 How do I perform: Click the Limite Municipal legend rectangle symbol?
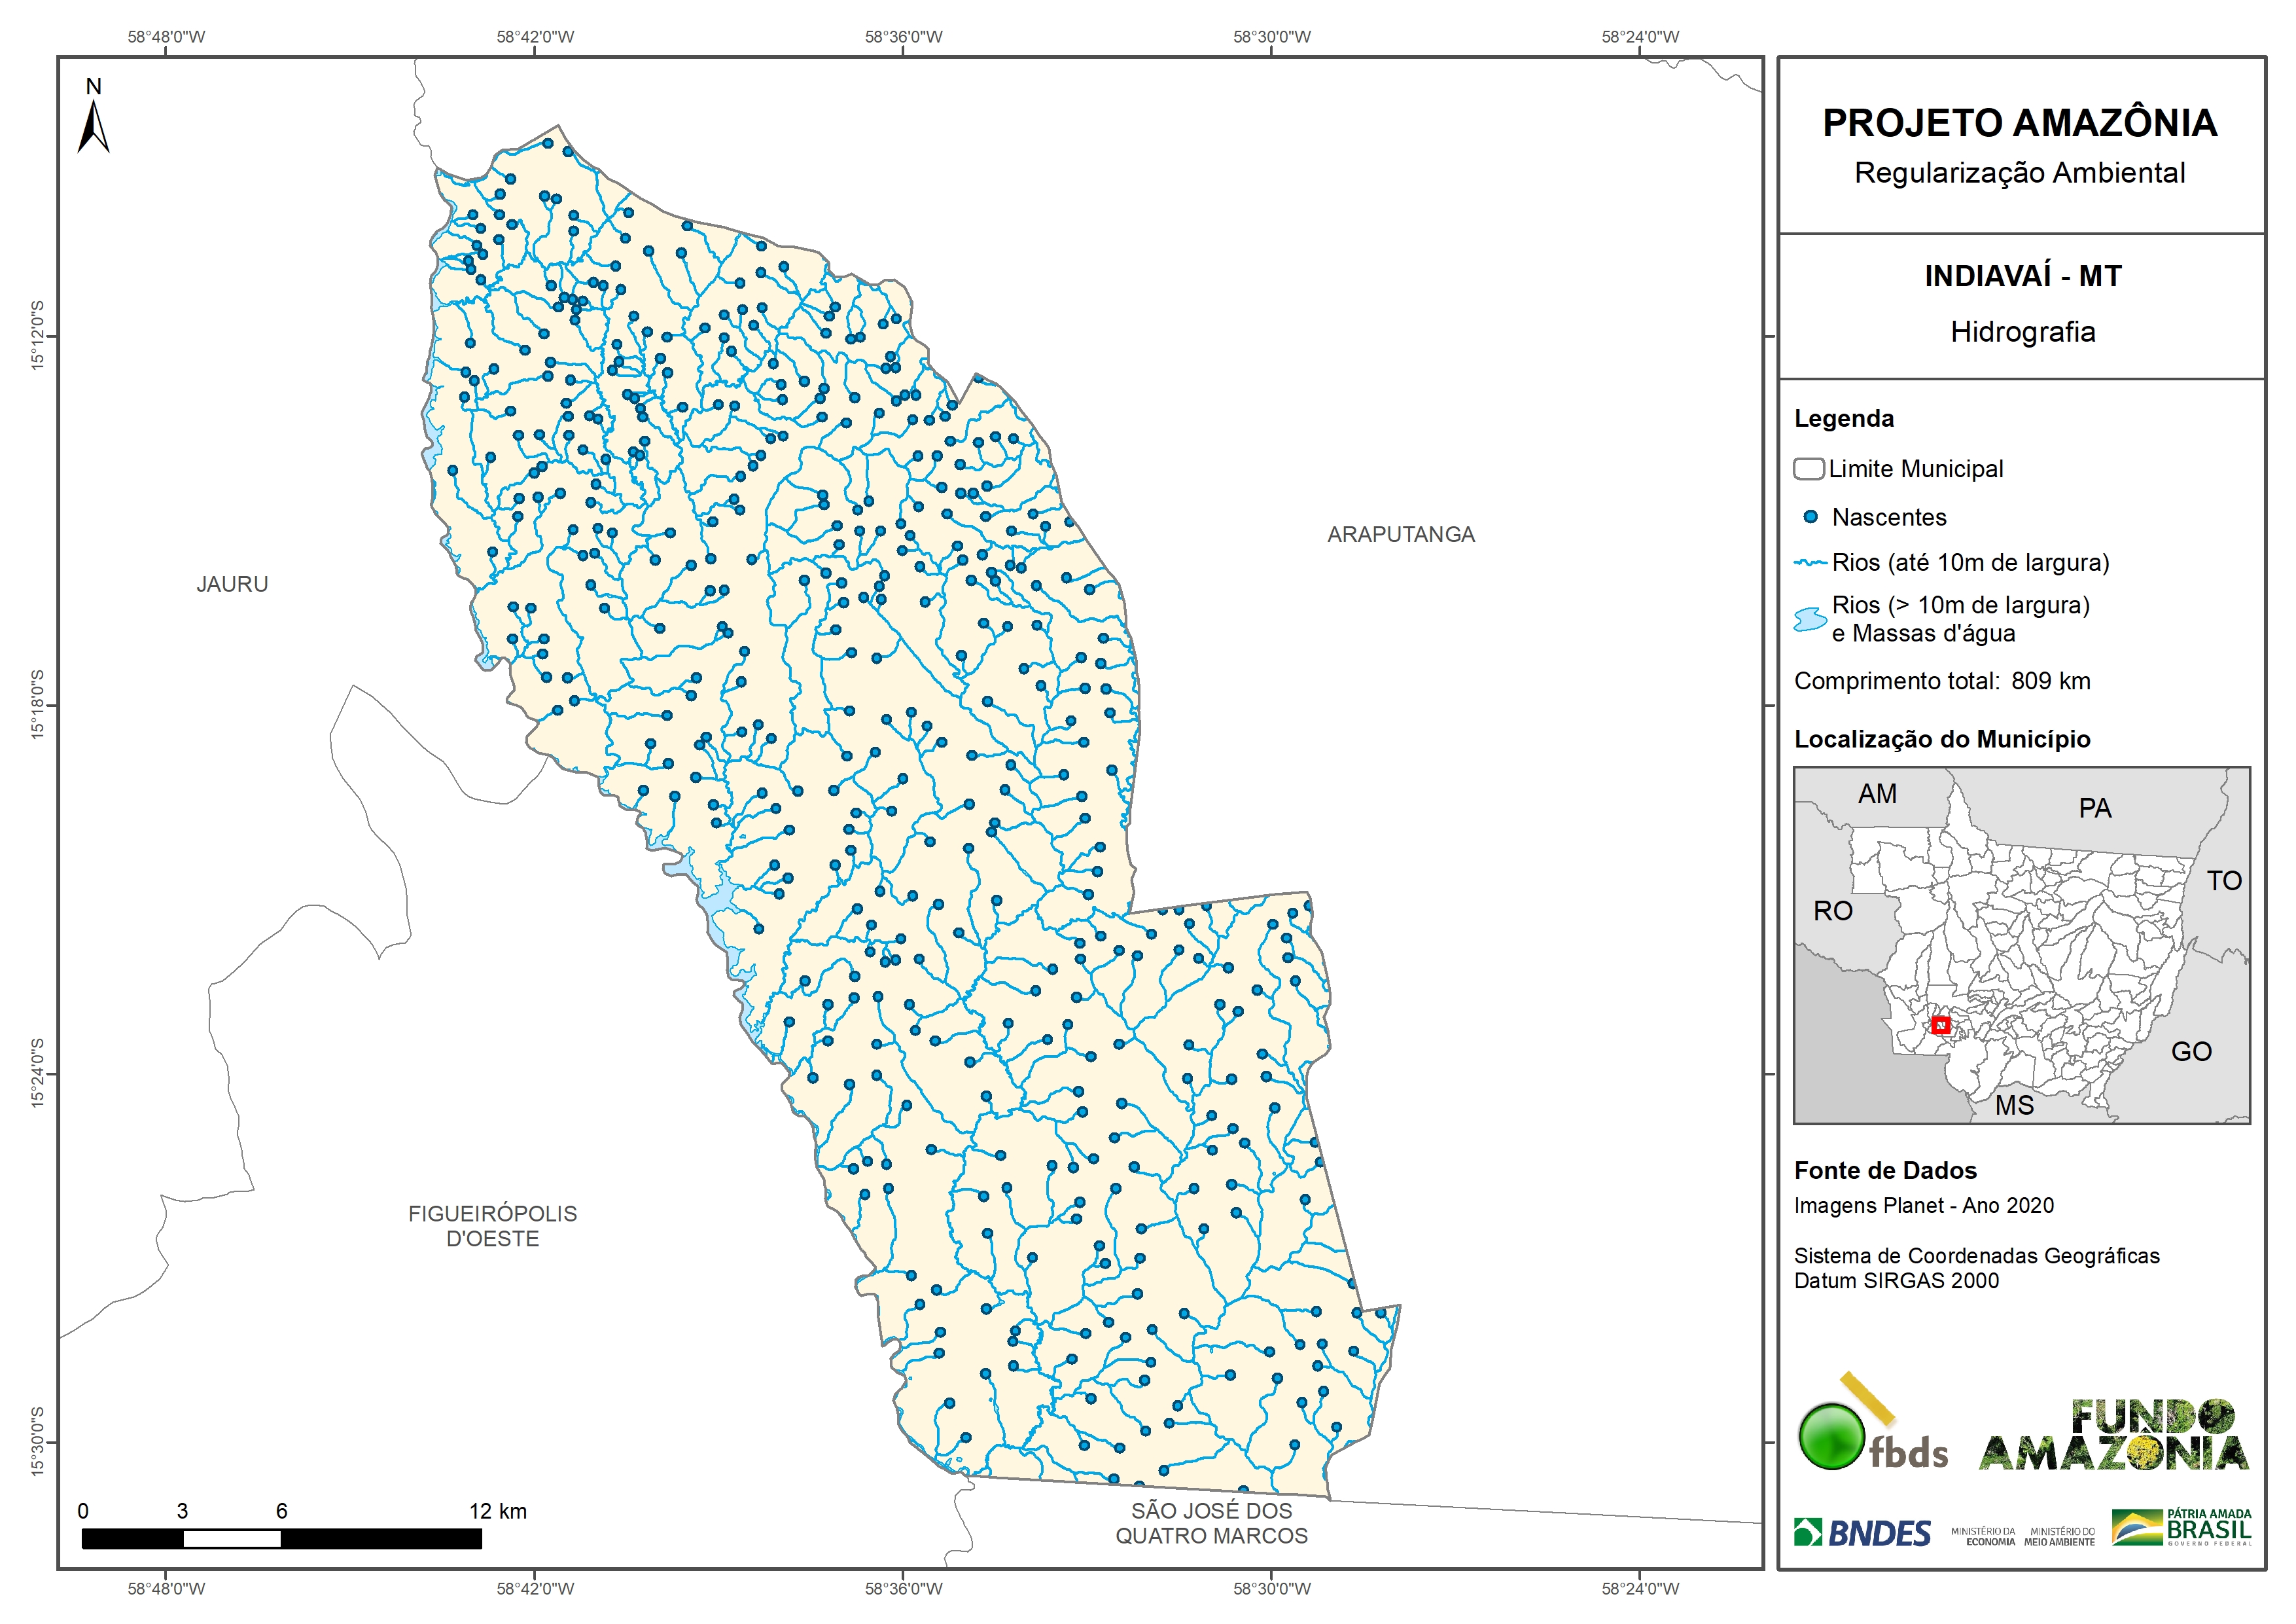click(1808, 468)
